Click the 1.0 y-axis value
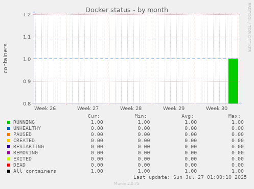254x189 pixels. (27, 59)
